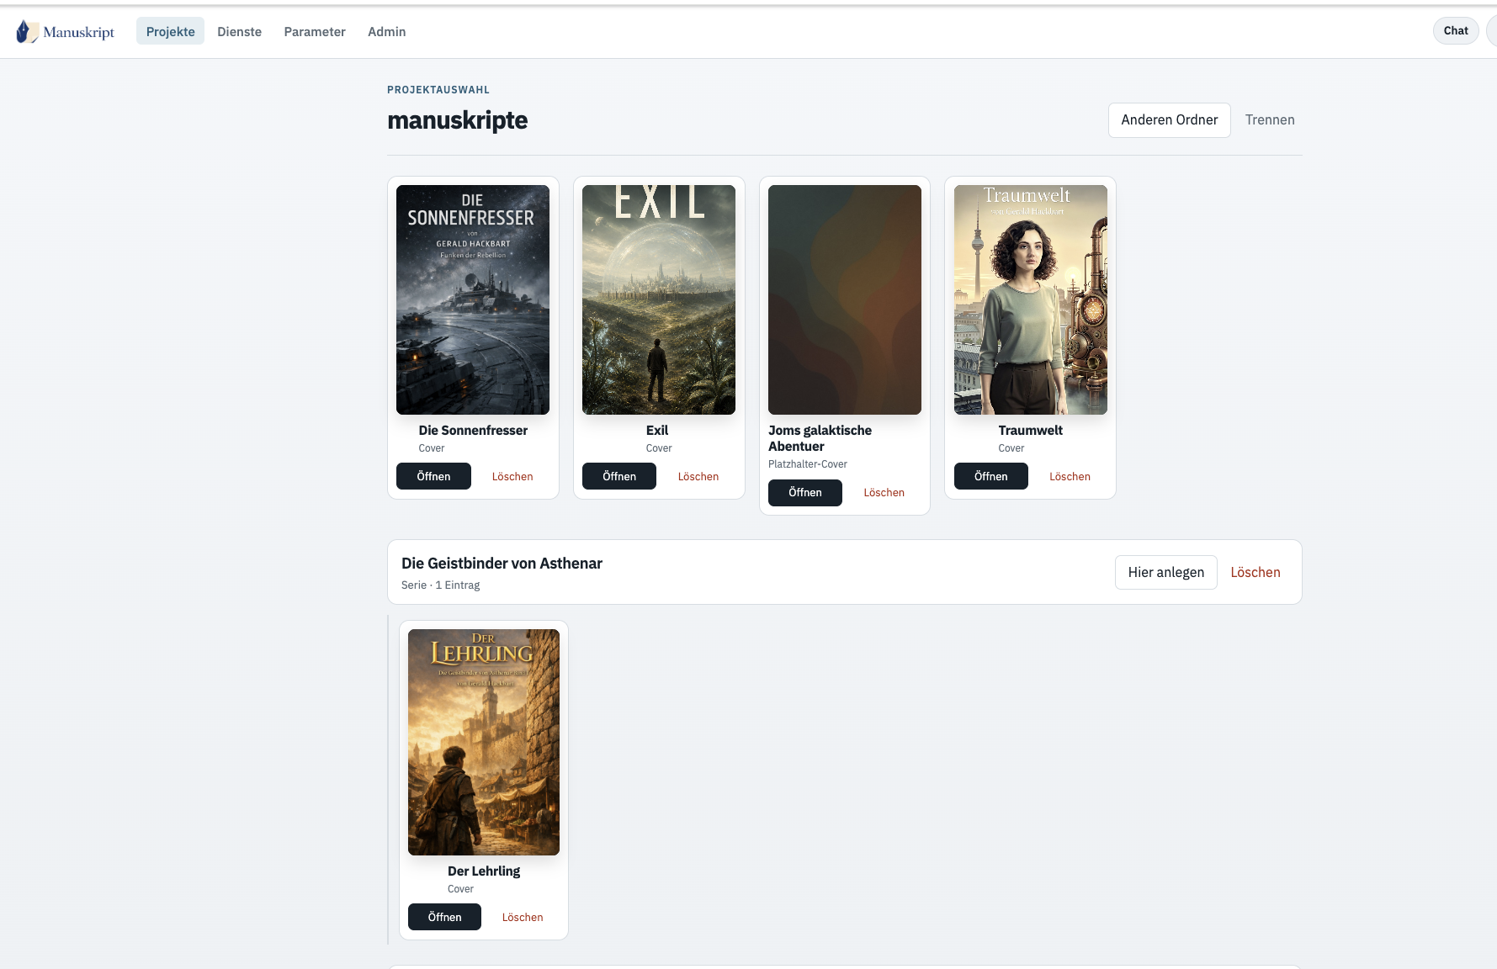Click the PROJEKTAUSWAHL label

coord(438,89)
